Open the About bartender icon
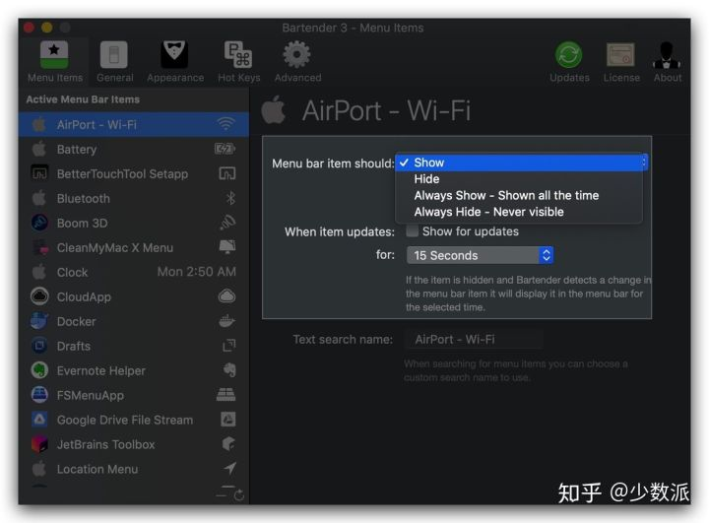 [x=667, y=62]
